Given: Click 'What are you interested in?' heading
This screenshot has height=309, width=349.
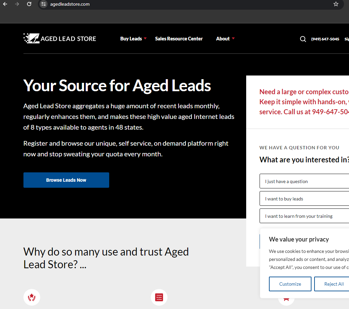Looking at the screenshot, I should [x=304, y=160].
